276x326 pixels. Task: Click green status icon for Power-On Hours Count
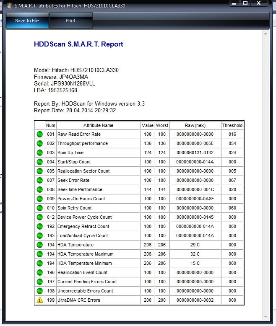40,199
